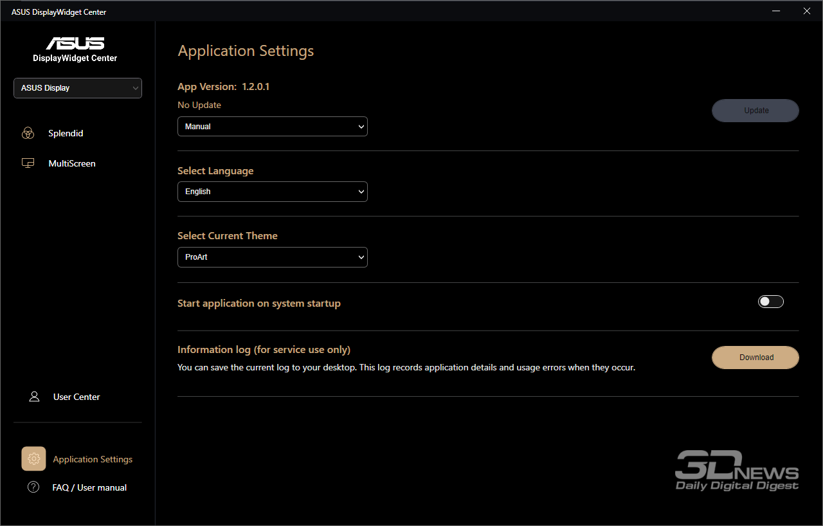Click the log description sentence
Viewport: 823px width, 526px height.
406,368
